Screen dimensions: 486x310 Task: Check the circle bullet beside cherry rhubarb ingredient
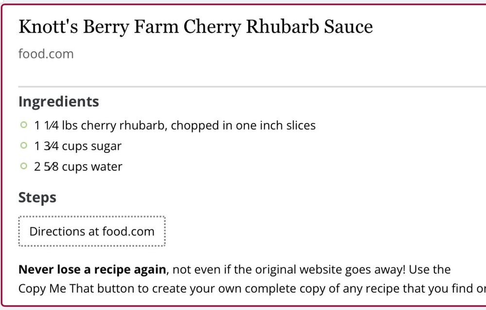tap(23, 125)
